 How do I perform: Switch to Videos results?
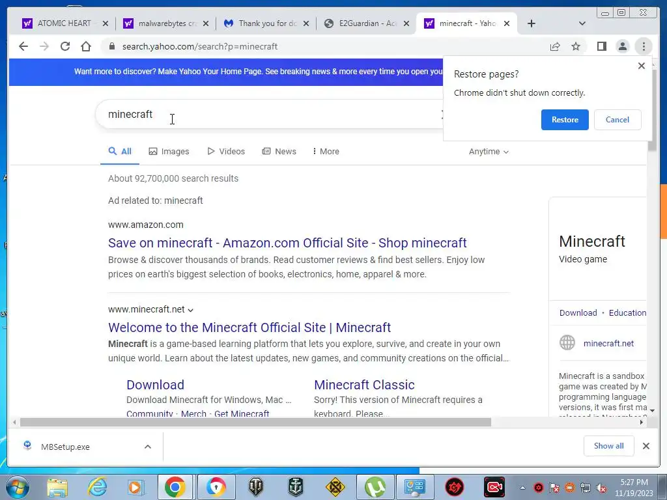click(x=226, y=151)
